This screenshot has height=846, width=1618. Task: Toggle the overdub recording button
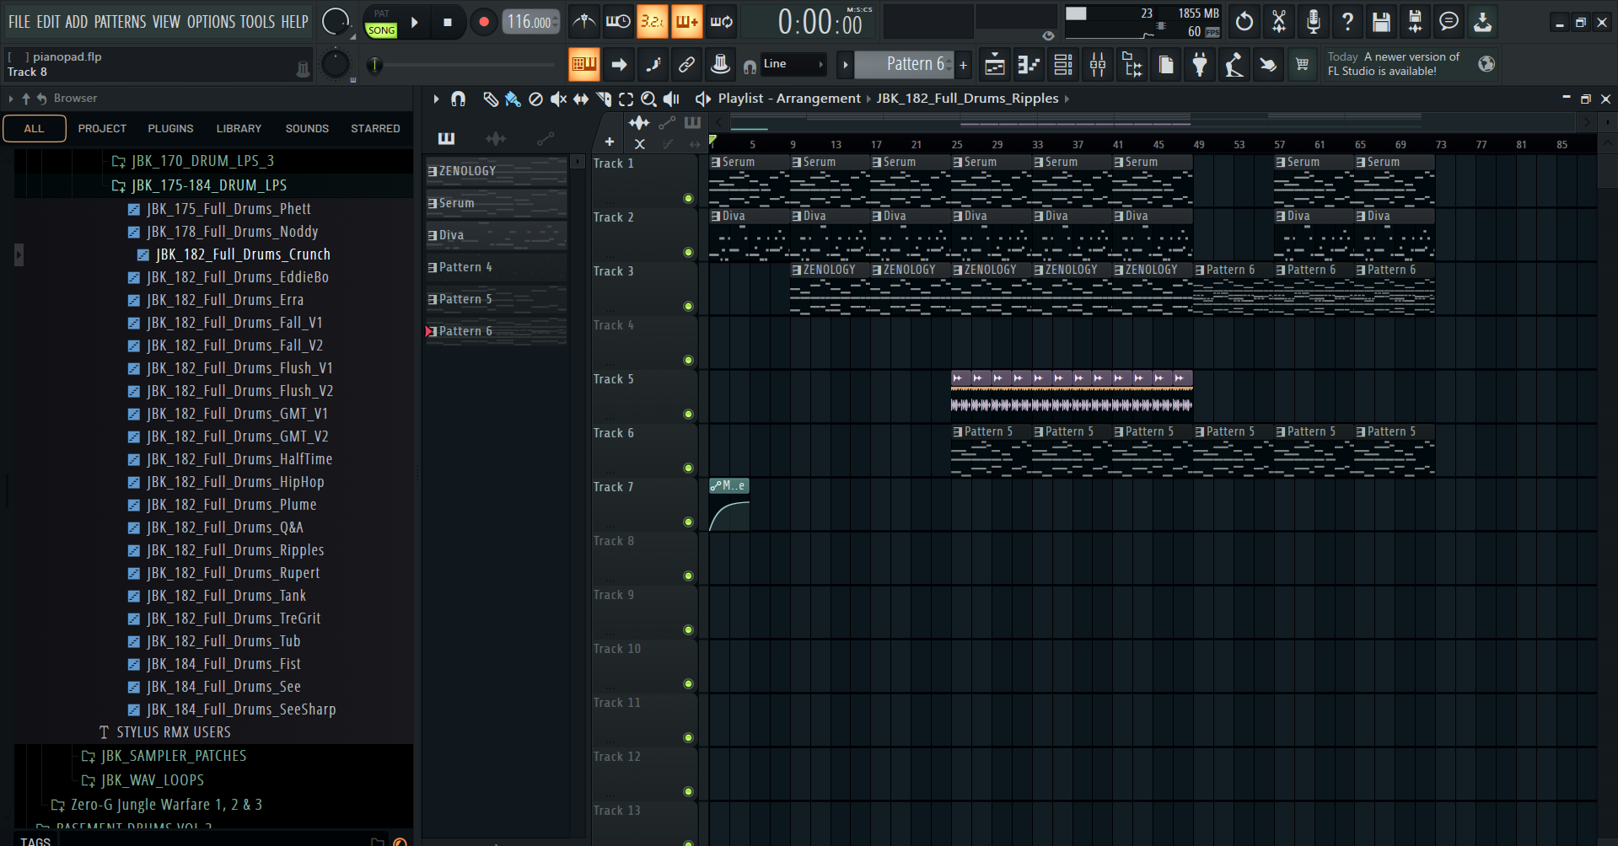(x=686, y=22)
